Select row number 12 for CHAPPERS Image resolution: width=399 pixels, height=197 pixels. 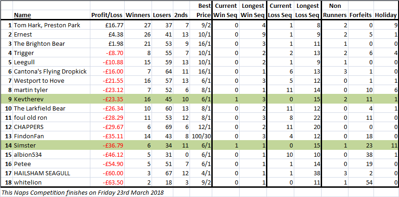pos(6,127)
